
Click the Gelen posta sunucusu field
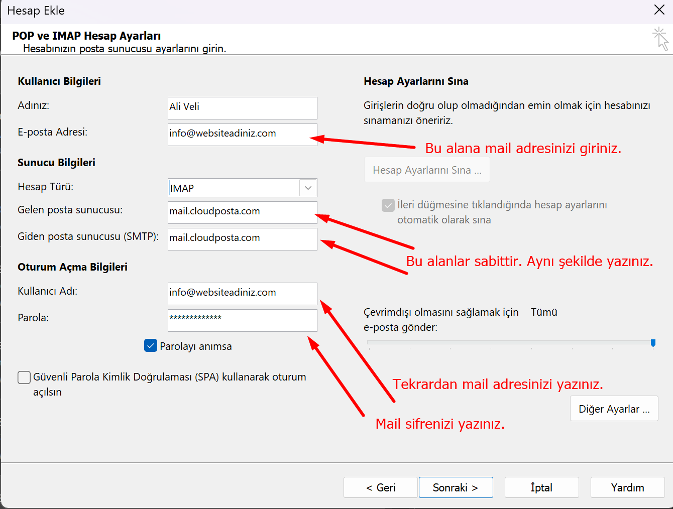point(242,212)
